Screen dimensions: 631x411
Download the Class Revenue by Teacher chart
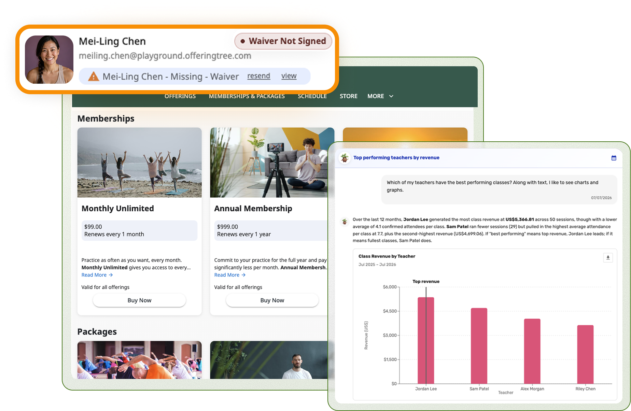(608, 258)
